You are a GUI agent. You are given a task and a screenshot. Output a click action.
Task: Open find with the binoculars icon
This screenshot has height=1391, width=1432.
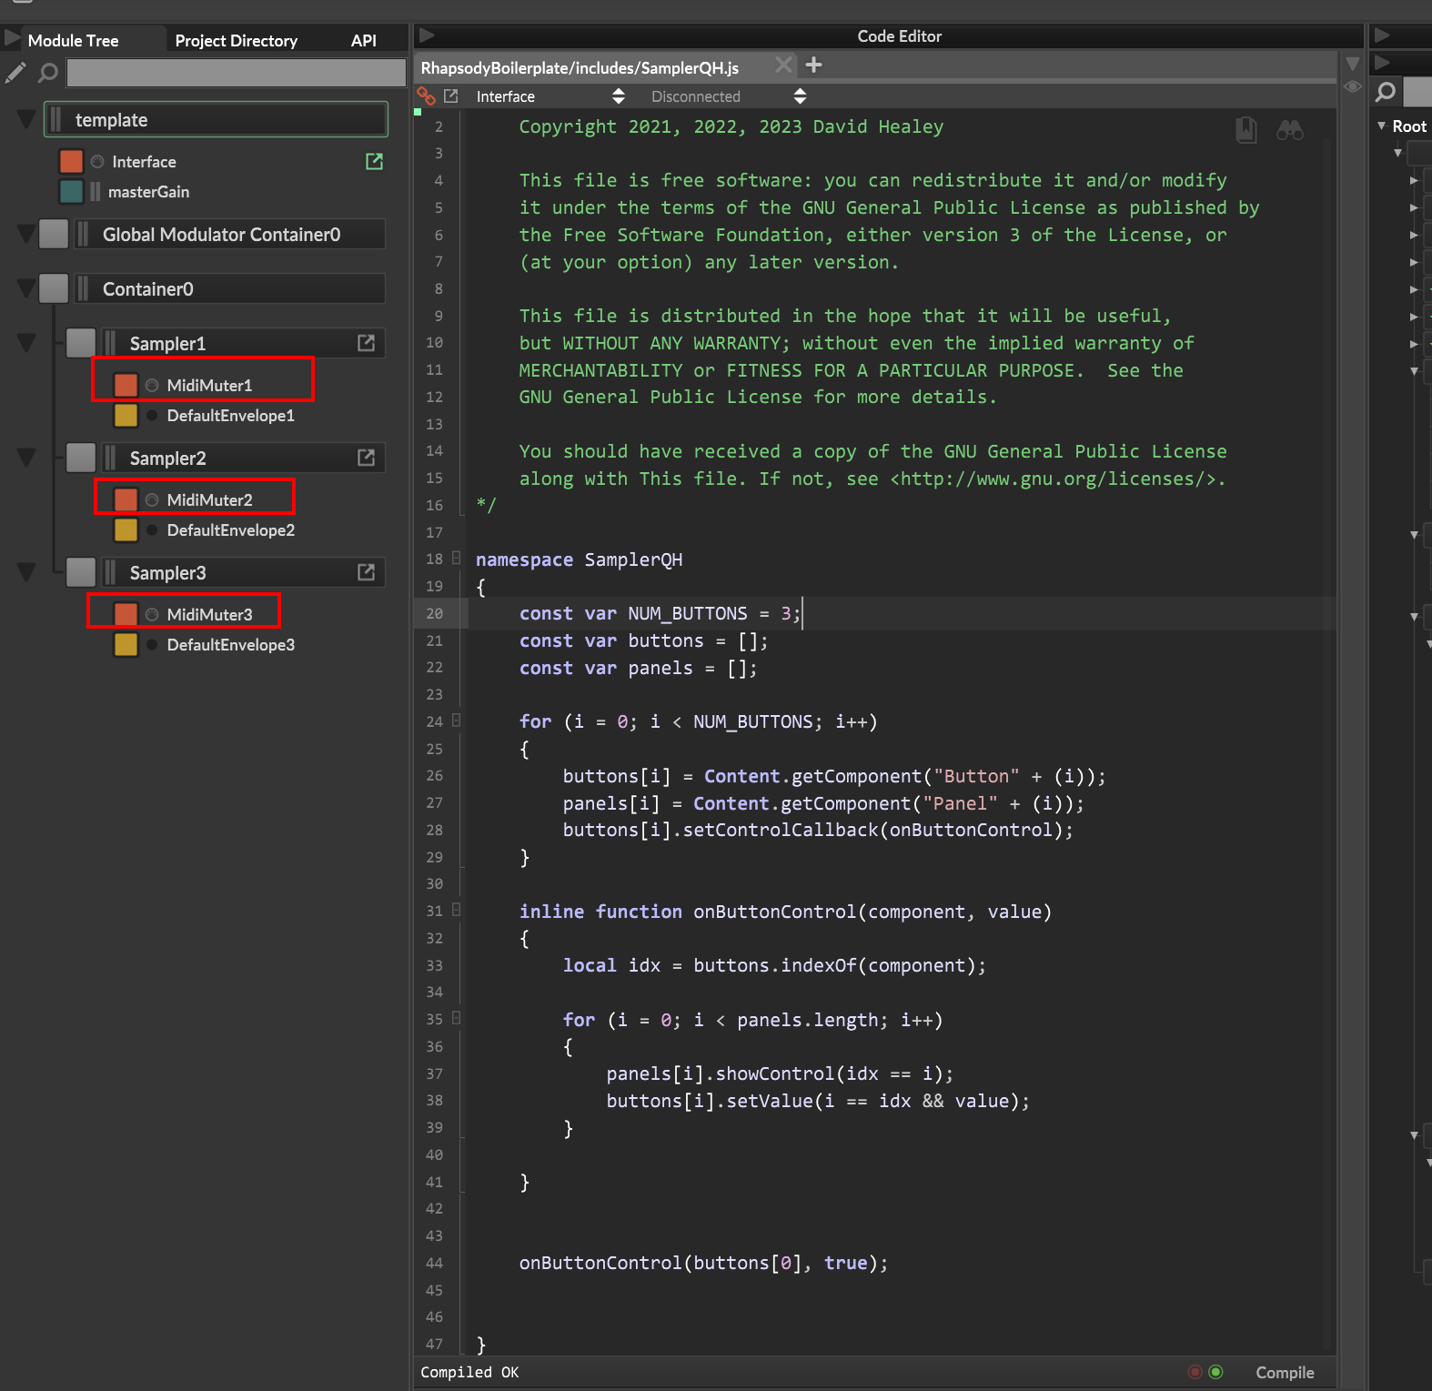(x=1289, y=130)
